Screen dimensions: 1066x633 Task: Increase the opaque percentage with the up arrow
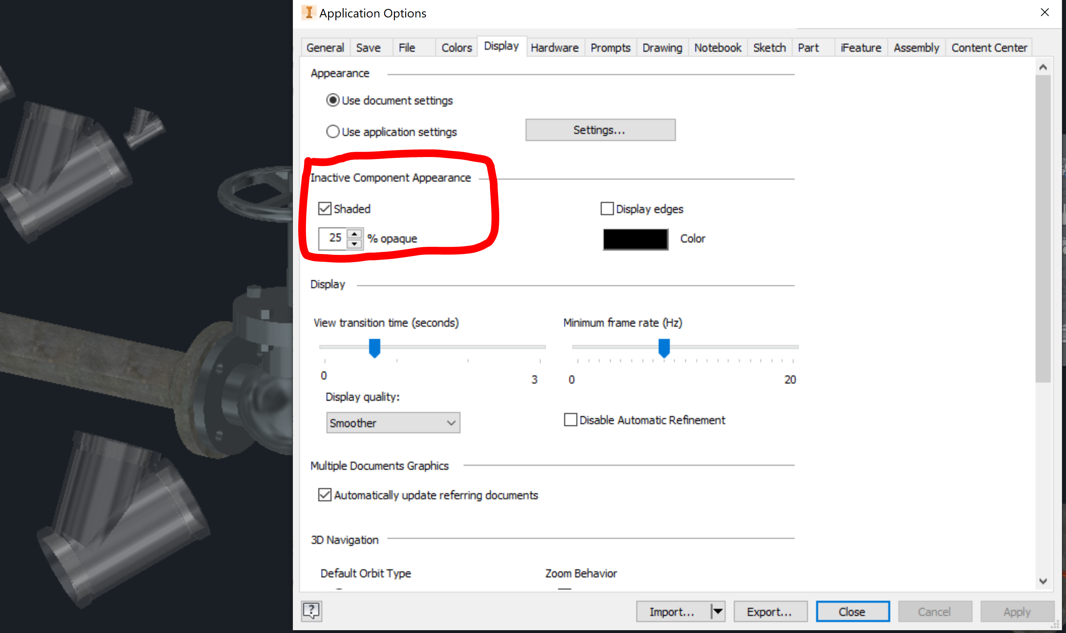point(353,233)
